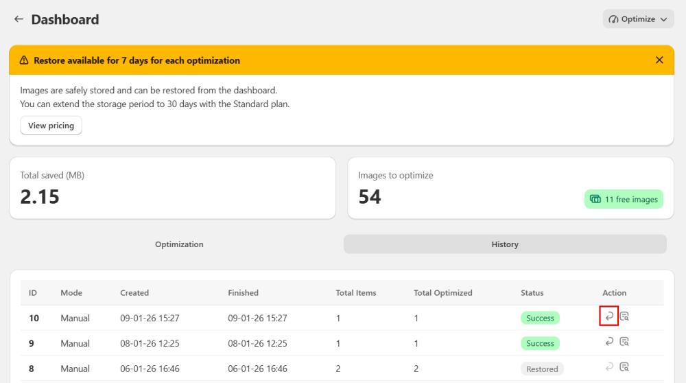Restore images for optimization ID 10
Image resolution: width=686 pixels, height=383 pixels.
click(608, 316)
